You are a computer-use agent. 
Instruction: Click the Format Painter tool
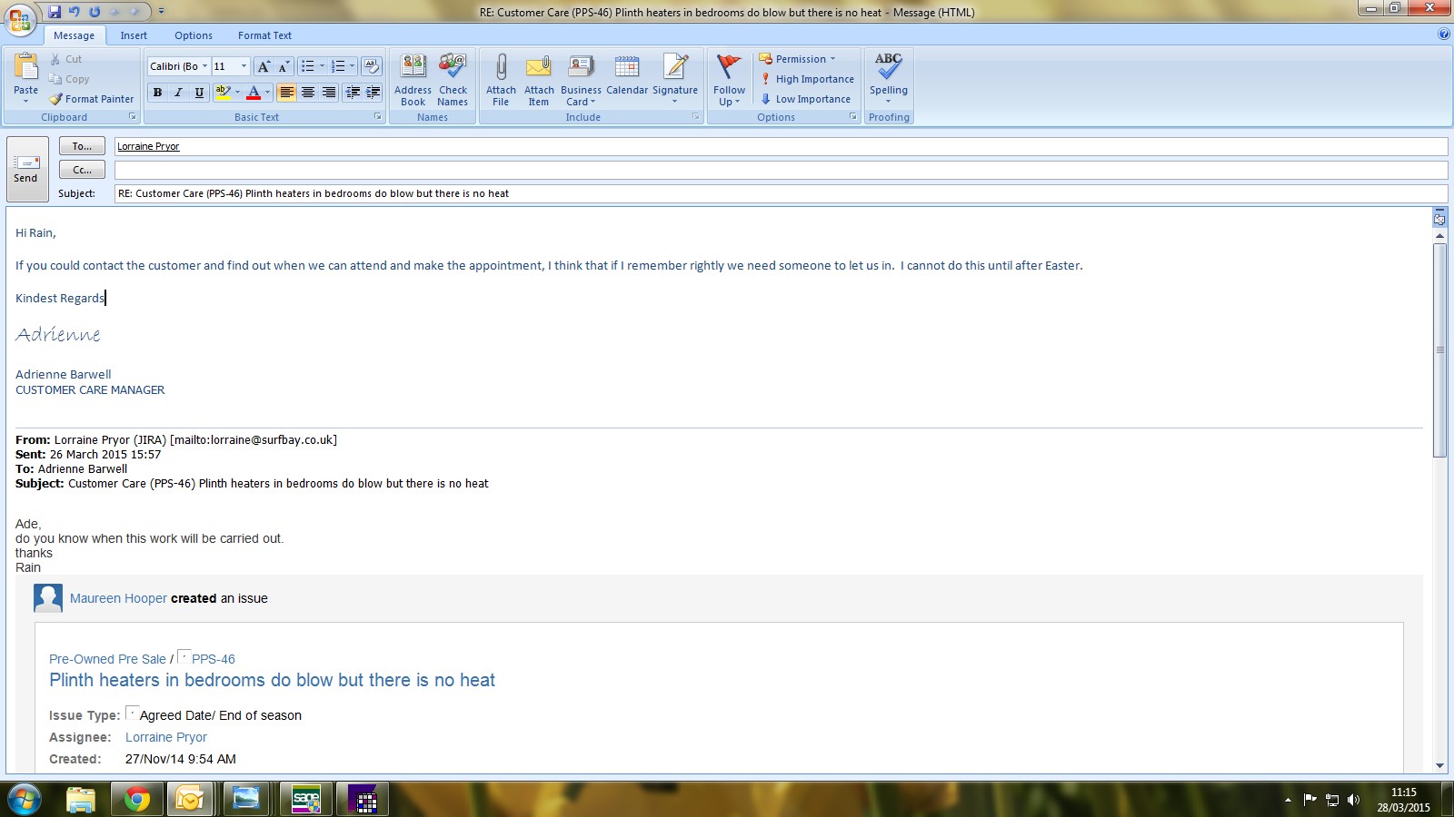pyautogui.click(x=91, y=99)
